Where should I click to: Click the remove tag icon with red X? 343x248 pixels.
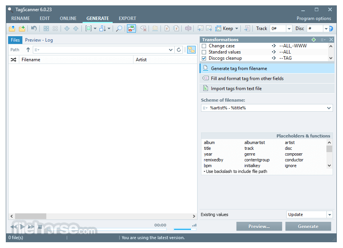(x=143, y=28)
